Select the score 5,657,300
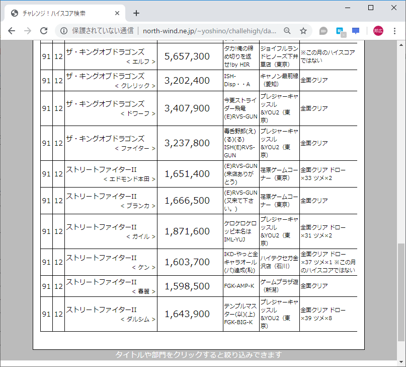This screenshot has height=367, width=406. (187, 56)
